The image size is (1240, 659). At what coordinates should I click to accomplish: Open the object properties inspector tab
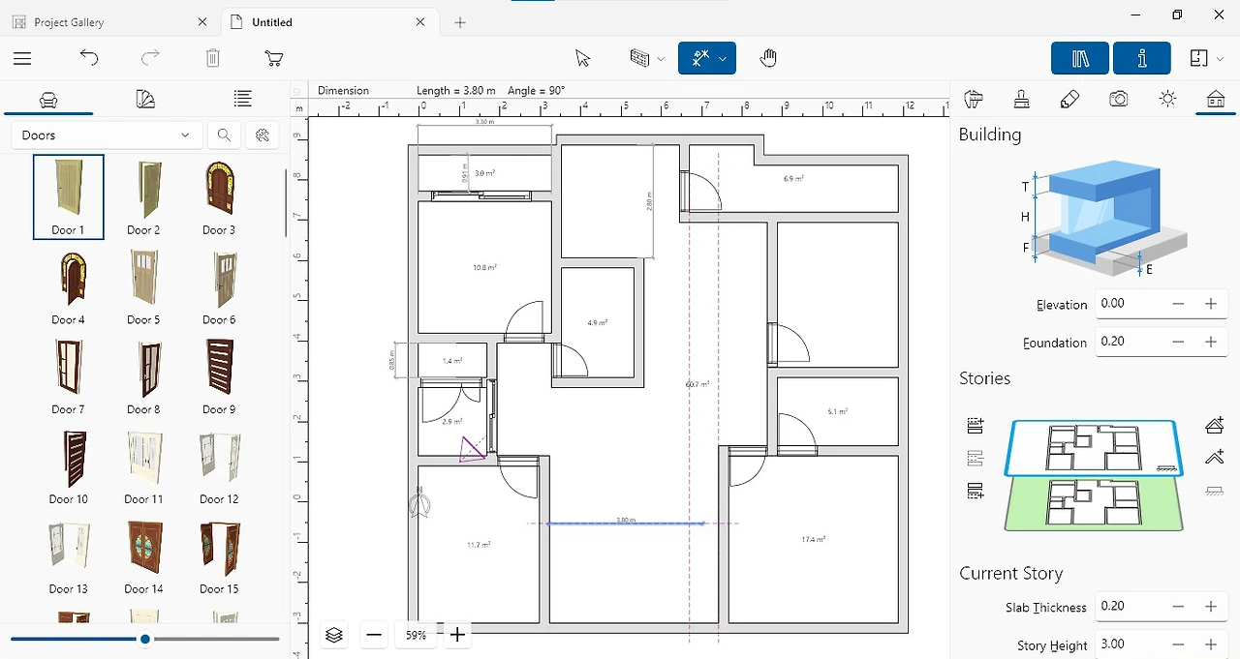tap(974, 99)
